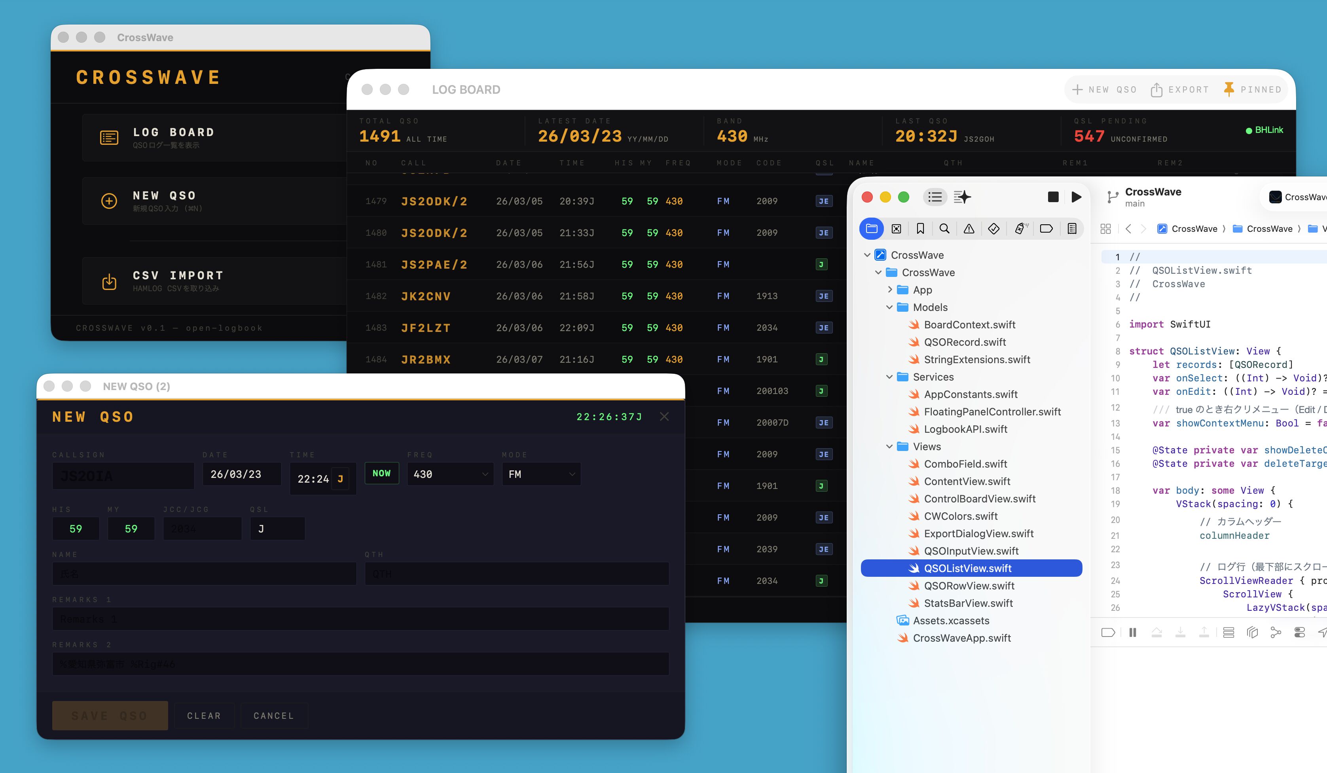
Task: Toggle the J time-zone button beside 22:24
Action: [x=340, y=479]
